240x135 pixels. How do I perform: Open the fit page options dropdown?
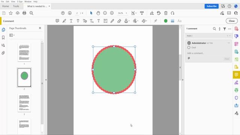(134, 13)
